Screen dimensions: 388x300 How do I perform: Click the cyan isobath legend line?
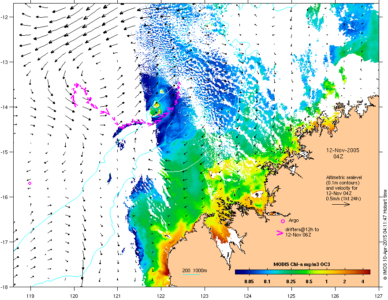pos(191,274)
